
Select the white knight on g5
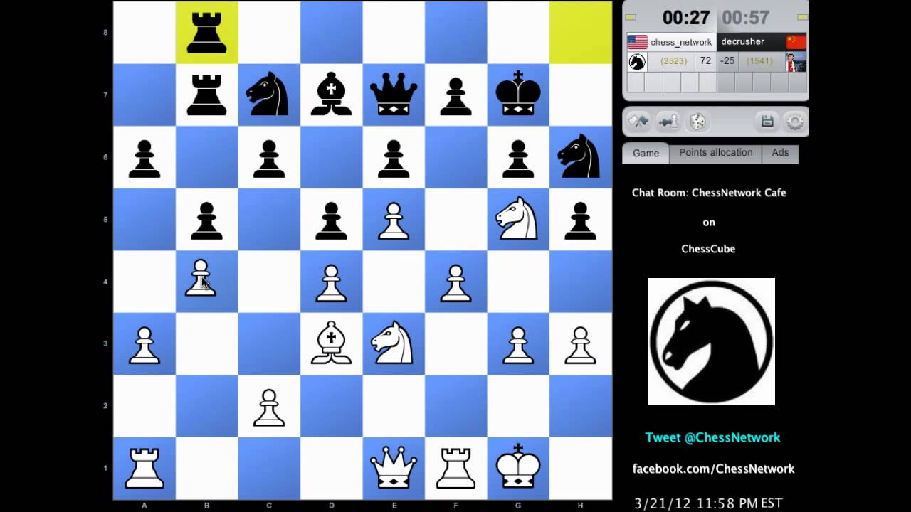(x=518, y=218)
